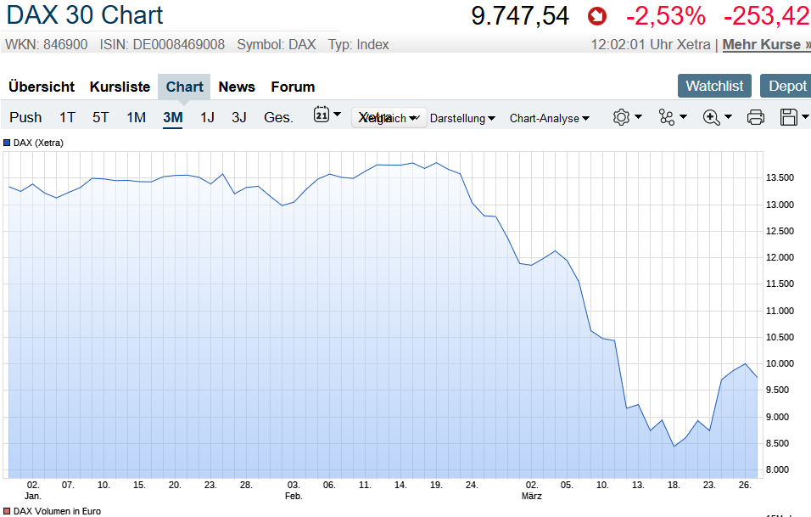Viewport: 811px width, 517px height.
Task: Click the 19. x-axis date label
Action: (x=436, y=485)
